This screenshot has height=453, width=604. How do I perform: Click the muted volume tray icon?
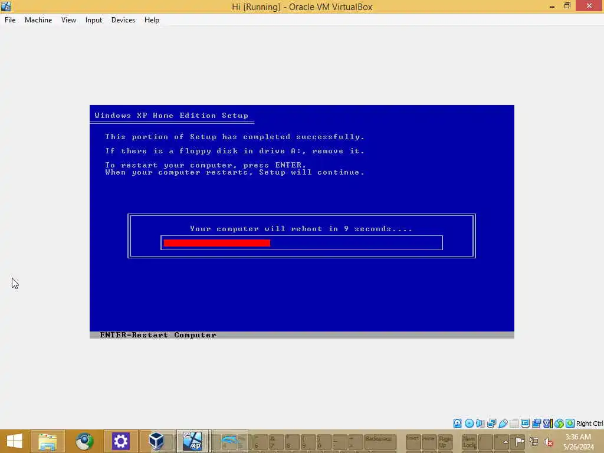coord(548,441)
